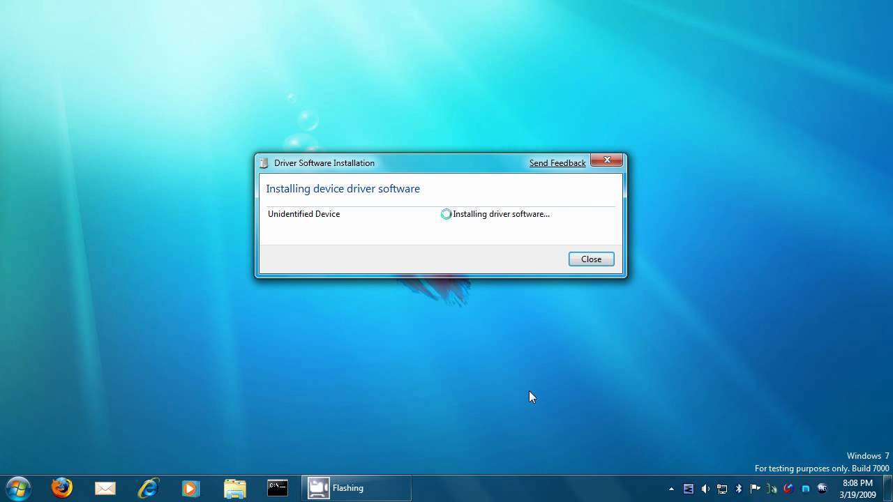Image resolution: width=893 pixels, height=502 pixels.
Task: Click the blue M-tile tray icon
Action: (689, 489)
